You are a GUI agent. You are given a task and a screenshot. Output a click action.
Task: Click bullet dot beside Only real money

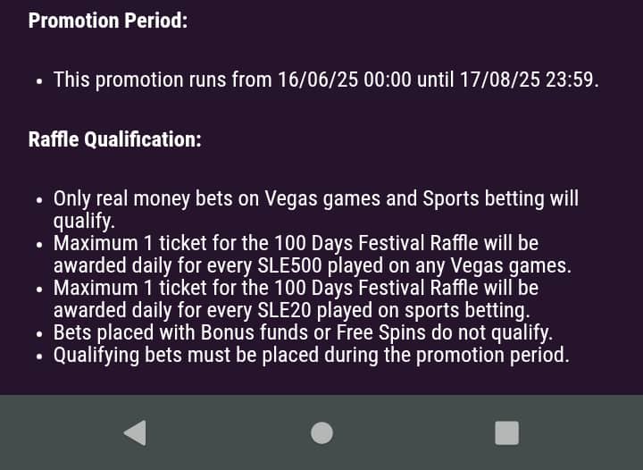tap(39, 200)
